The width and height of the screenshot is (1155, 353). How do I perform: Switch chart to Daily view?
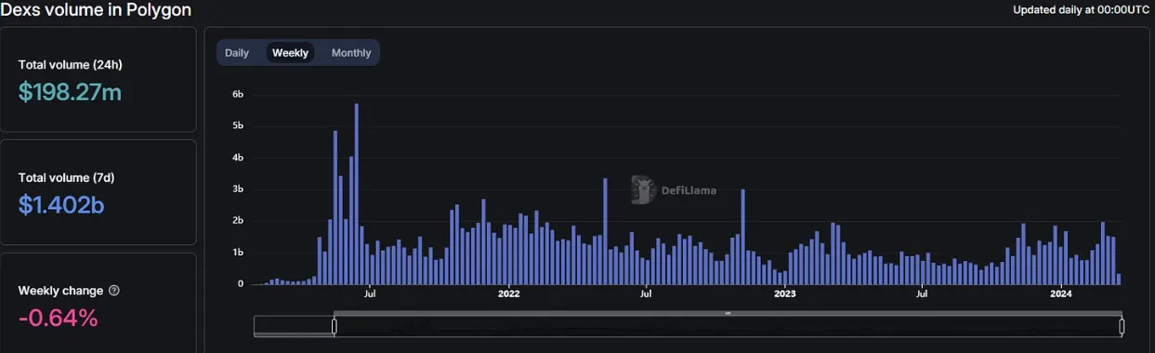[237, 53]
